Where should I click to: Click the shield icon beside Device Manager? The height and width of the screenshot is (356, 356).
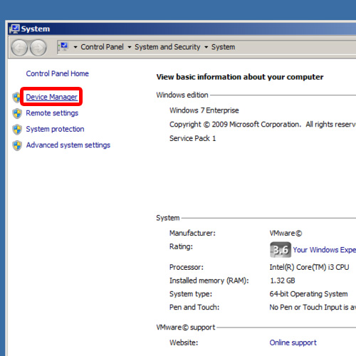click(x=17, y=97)
